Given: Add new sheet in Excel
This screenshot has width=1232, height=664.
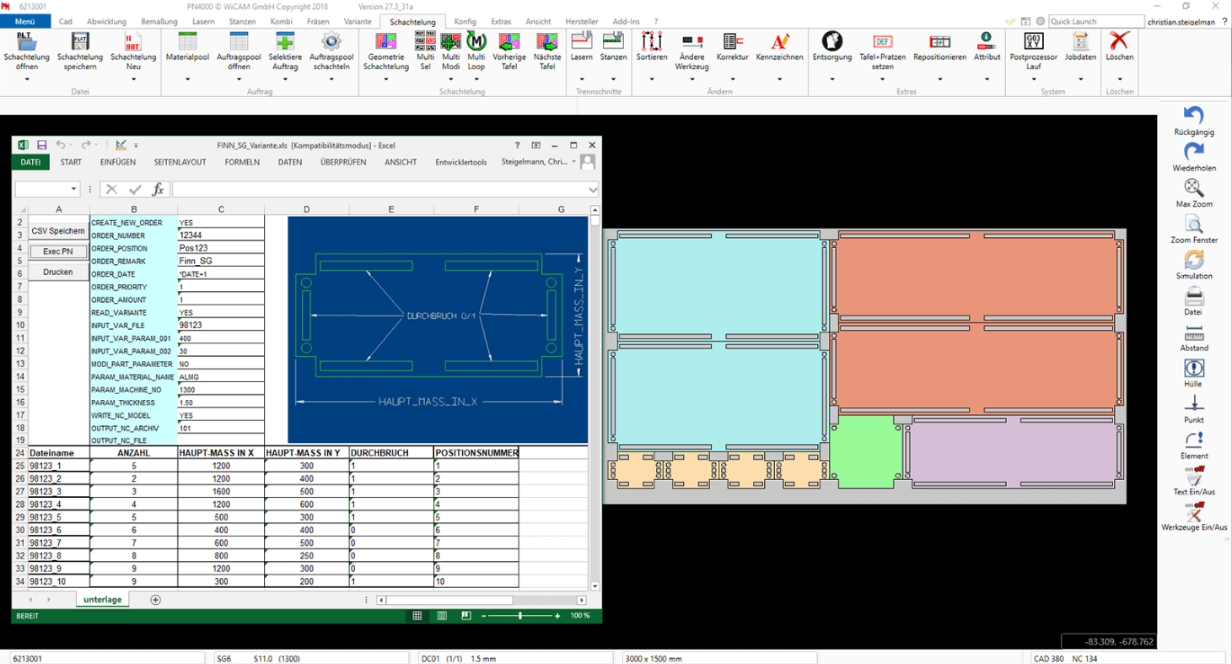Looking at the screenshot, I should pos(155,600).
